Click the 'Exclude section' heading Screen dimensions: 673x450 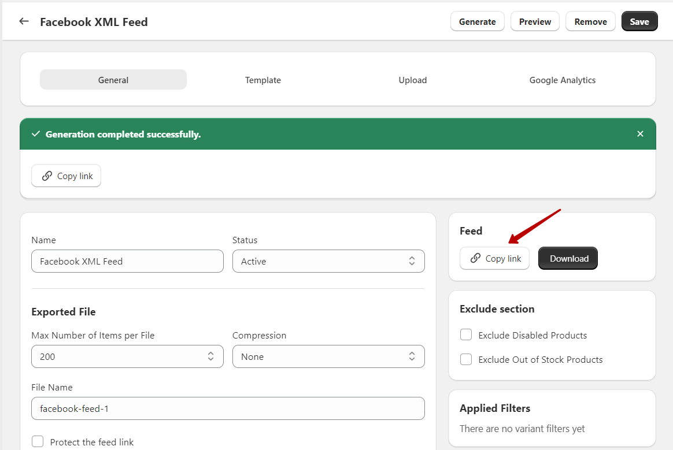point(497,309)
